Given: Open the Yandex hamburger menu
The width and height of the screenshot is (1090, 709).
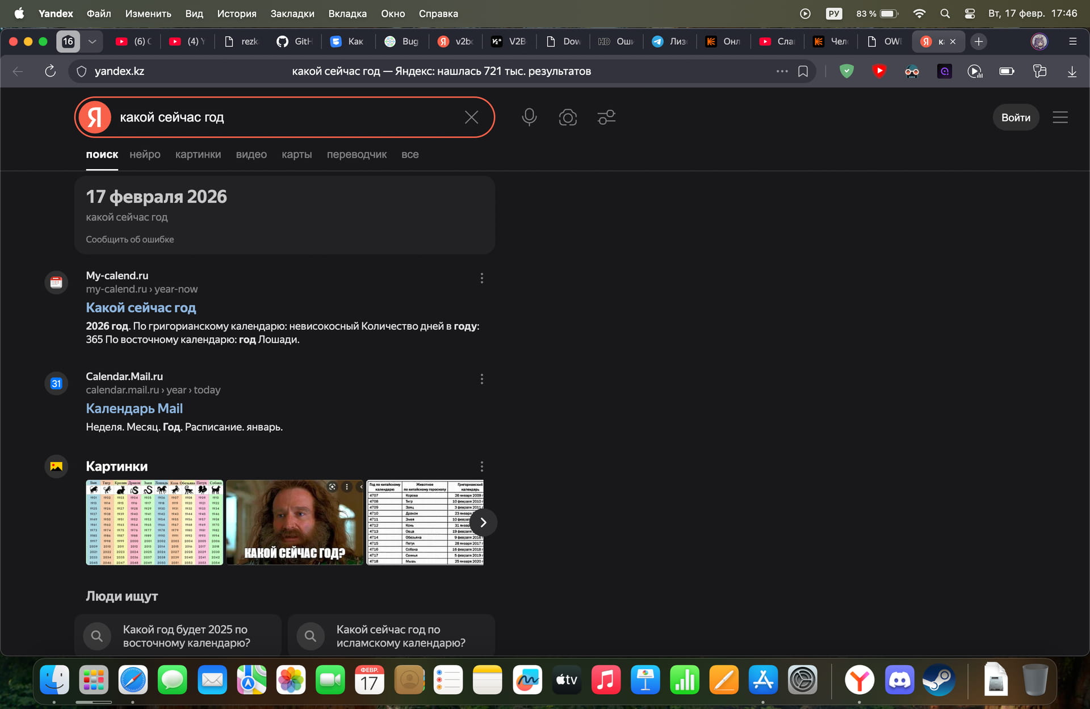Looking at the screenshot, I should coord(1060,118).
